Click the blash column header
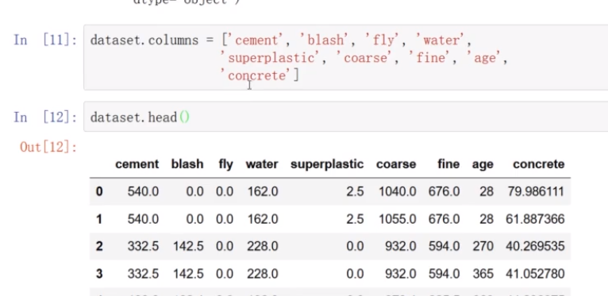 click(x=187, y=164)
